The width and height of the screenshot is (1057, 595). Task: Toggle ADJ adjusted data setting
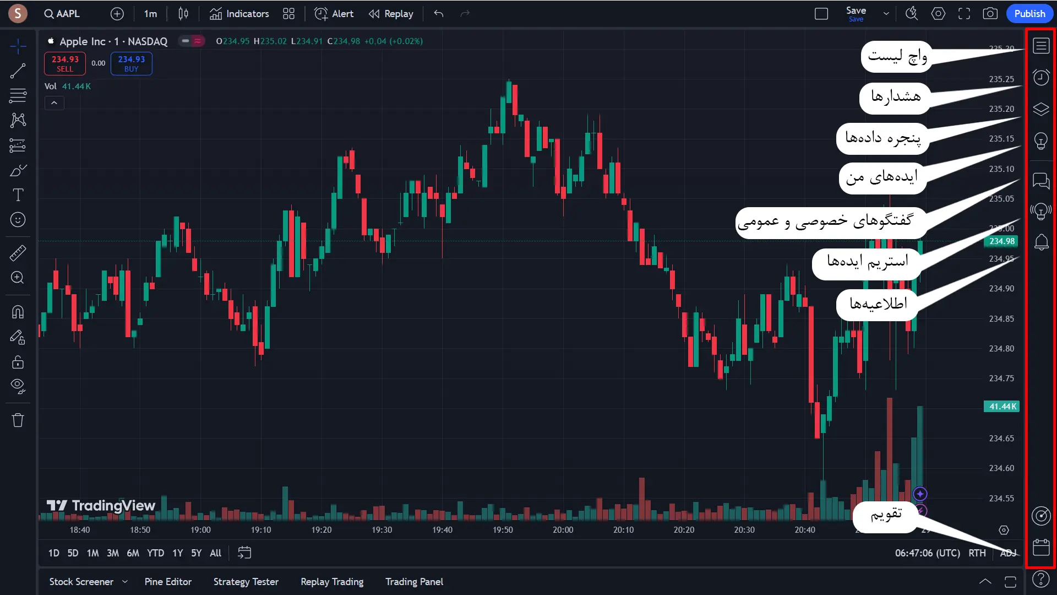click(x=1008, y=553)
